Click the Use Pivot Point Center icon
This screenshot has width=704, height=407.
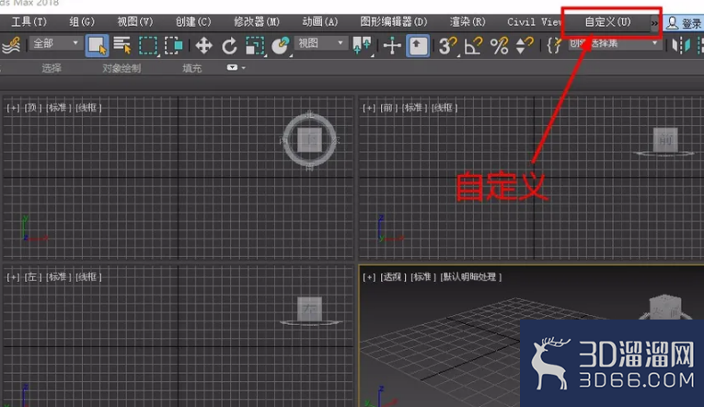(362, 45)
